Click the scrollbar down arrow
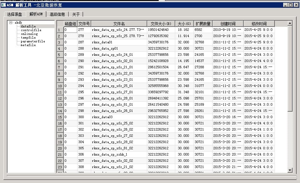Viewport: 300px width, 183px height. [290, 170]
